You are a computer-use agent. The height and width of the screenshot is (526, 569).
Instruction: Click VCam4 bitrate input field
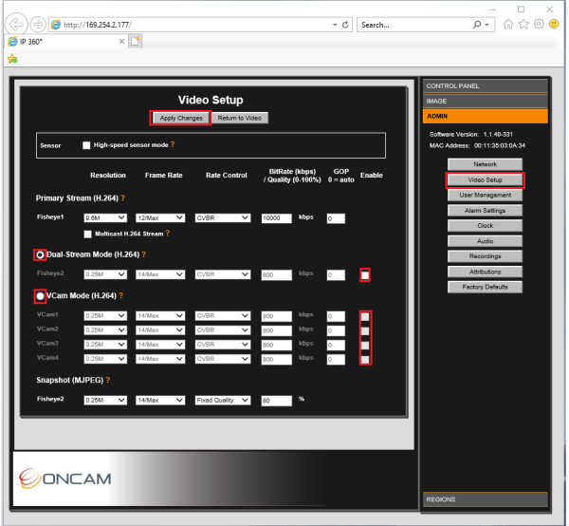coord(277,360)
